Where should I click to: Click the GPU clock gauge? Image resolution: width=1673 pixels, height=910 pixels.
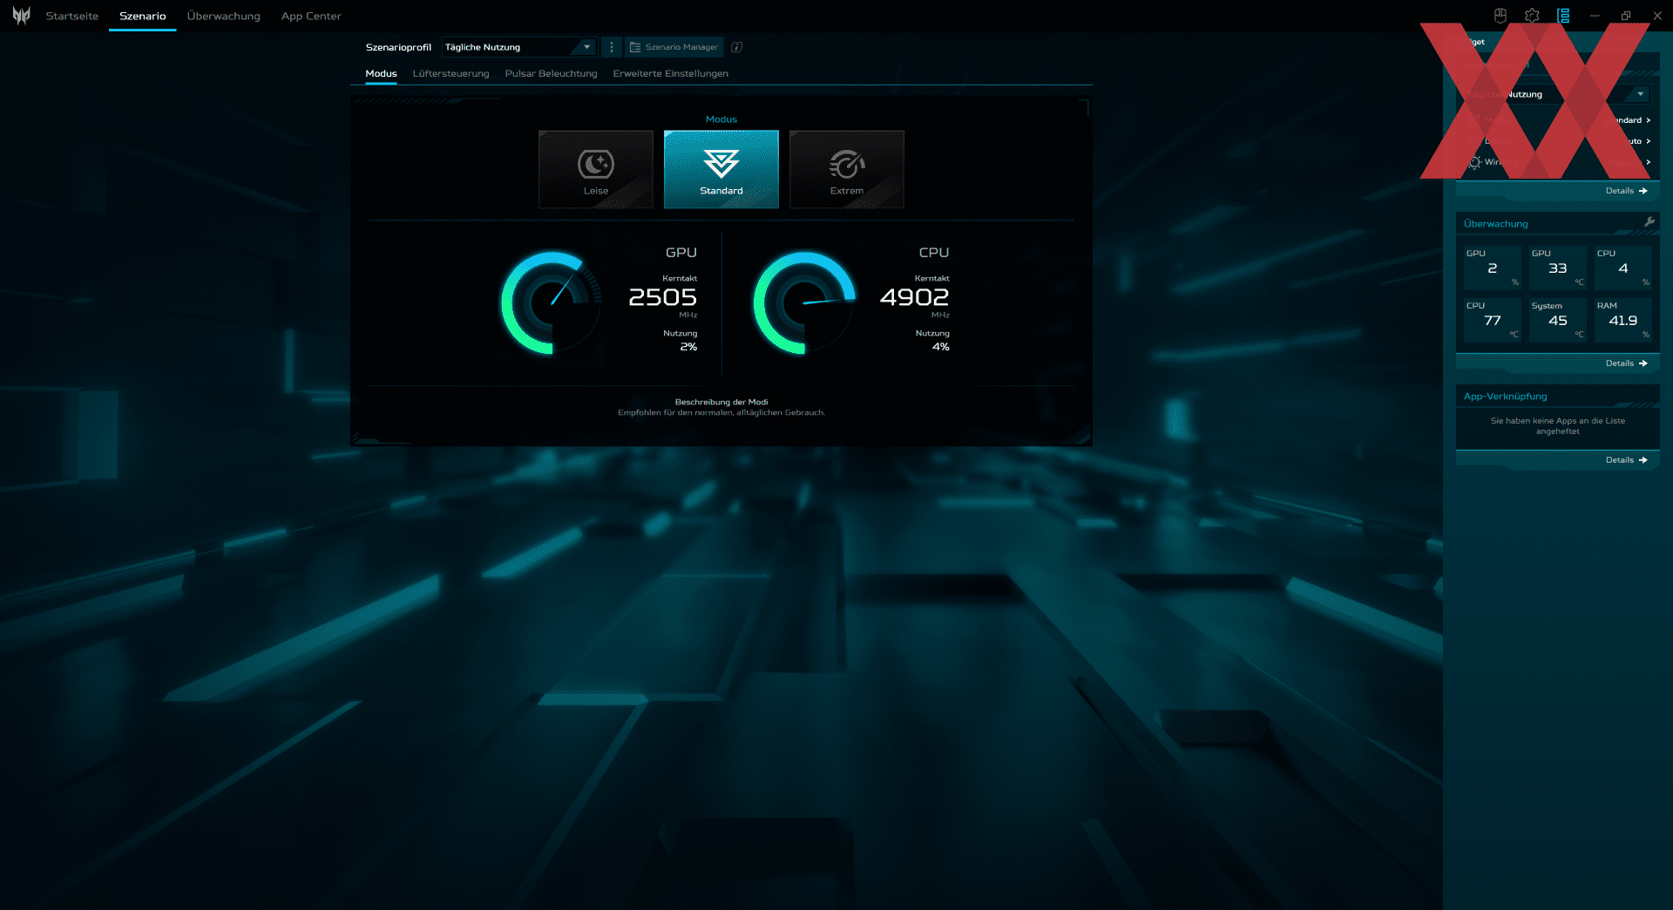pyautogui.click(x=552, y=303)
